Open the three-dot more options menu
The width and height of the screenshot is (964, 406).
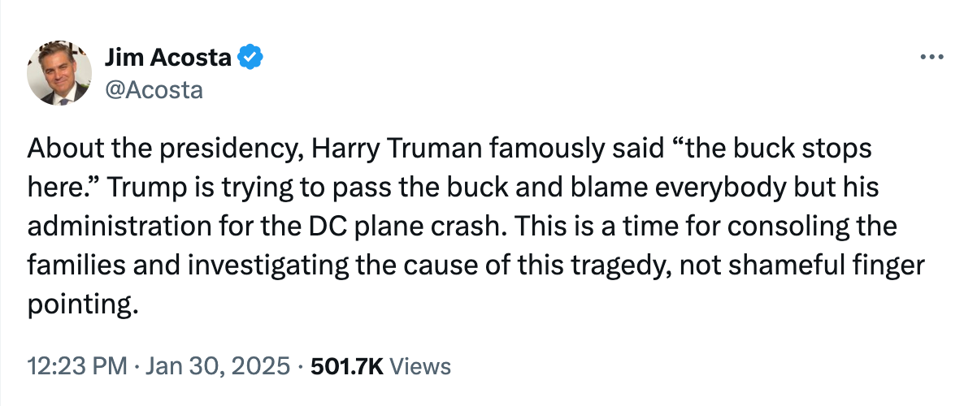click(x=929, y=58)
